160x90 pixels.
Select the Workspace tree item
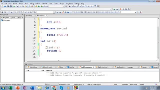[x=7, y=20]
